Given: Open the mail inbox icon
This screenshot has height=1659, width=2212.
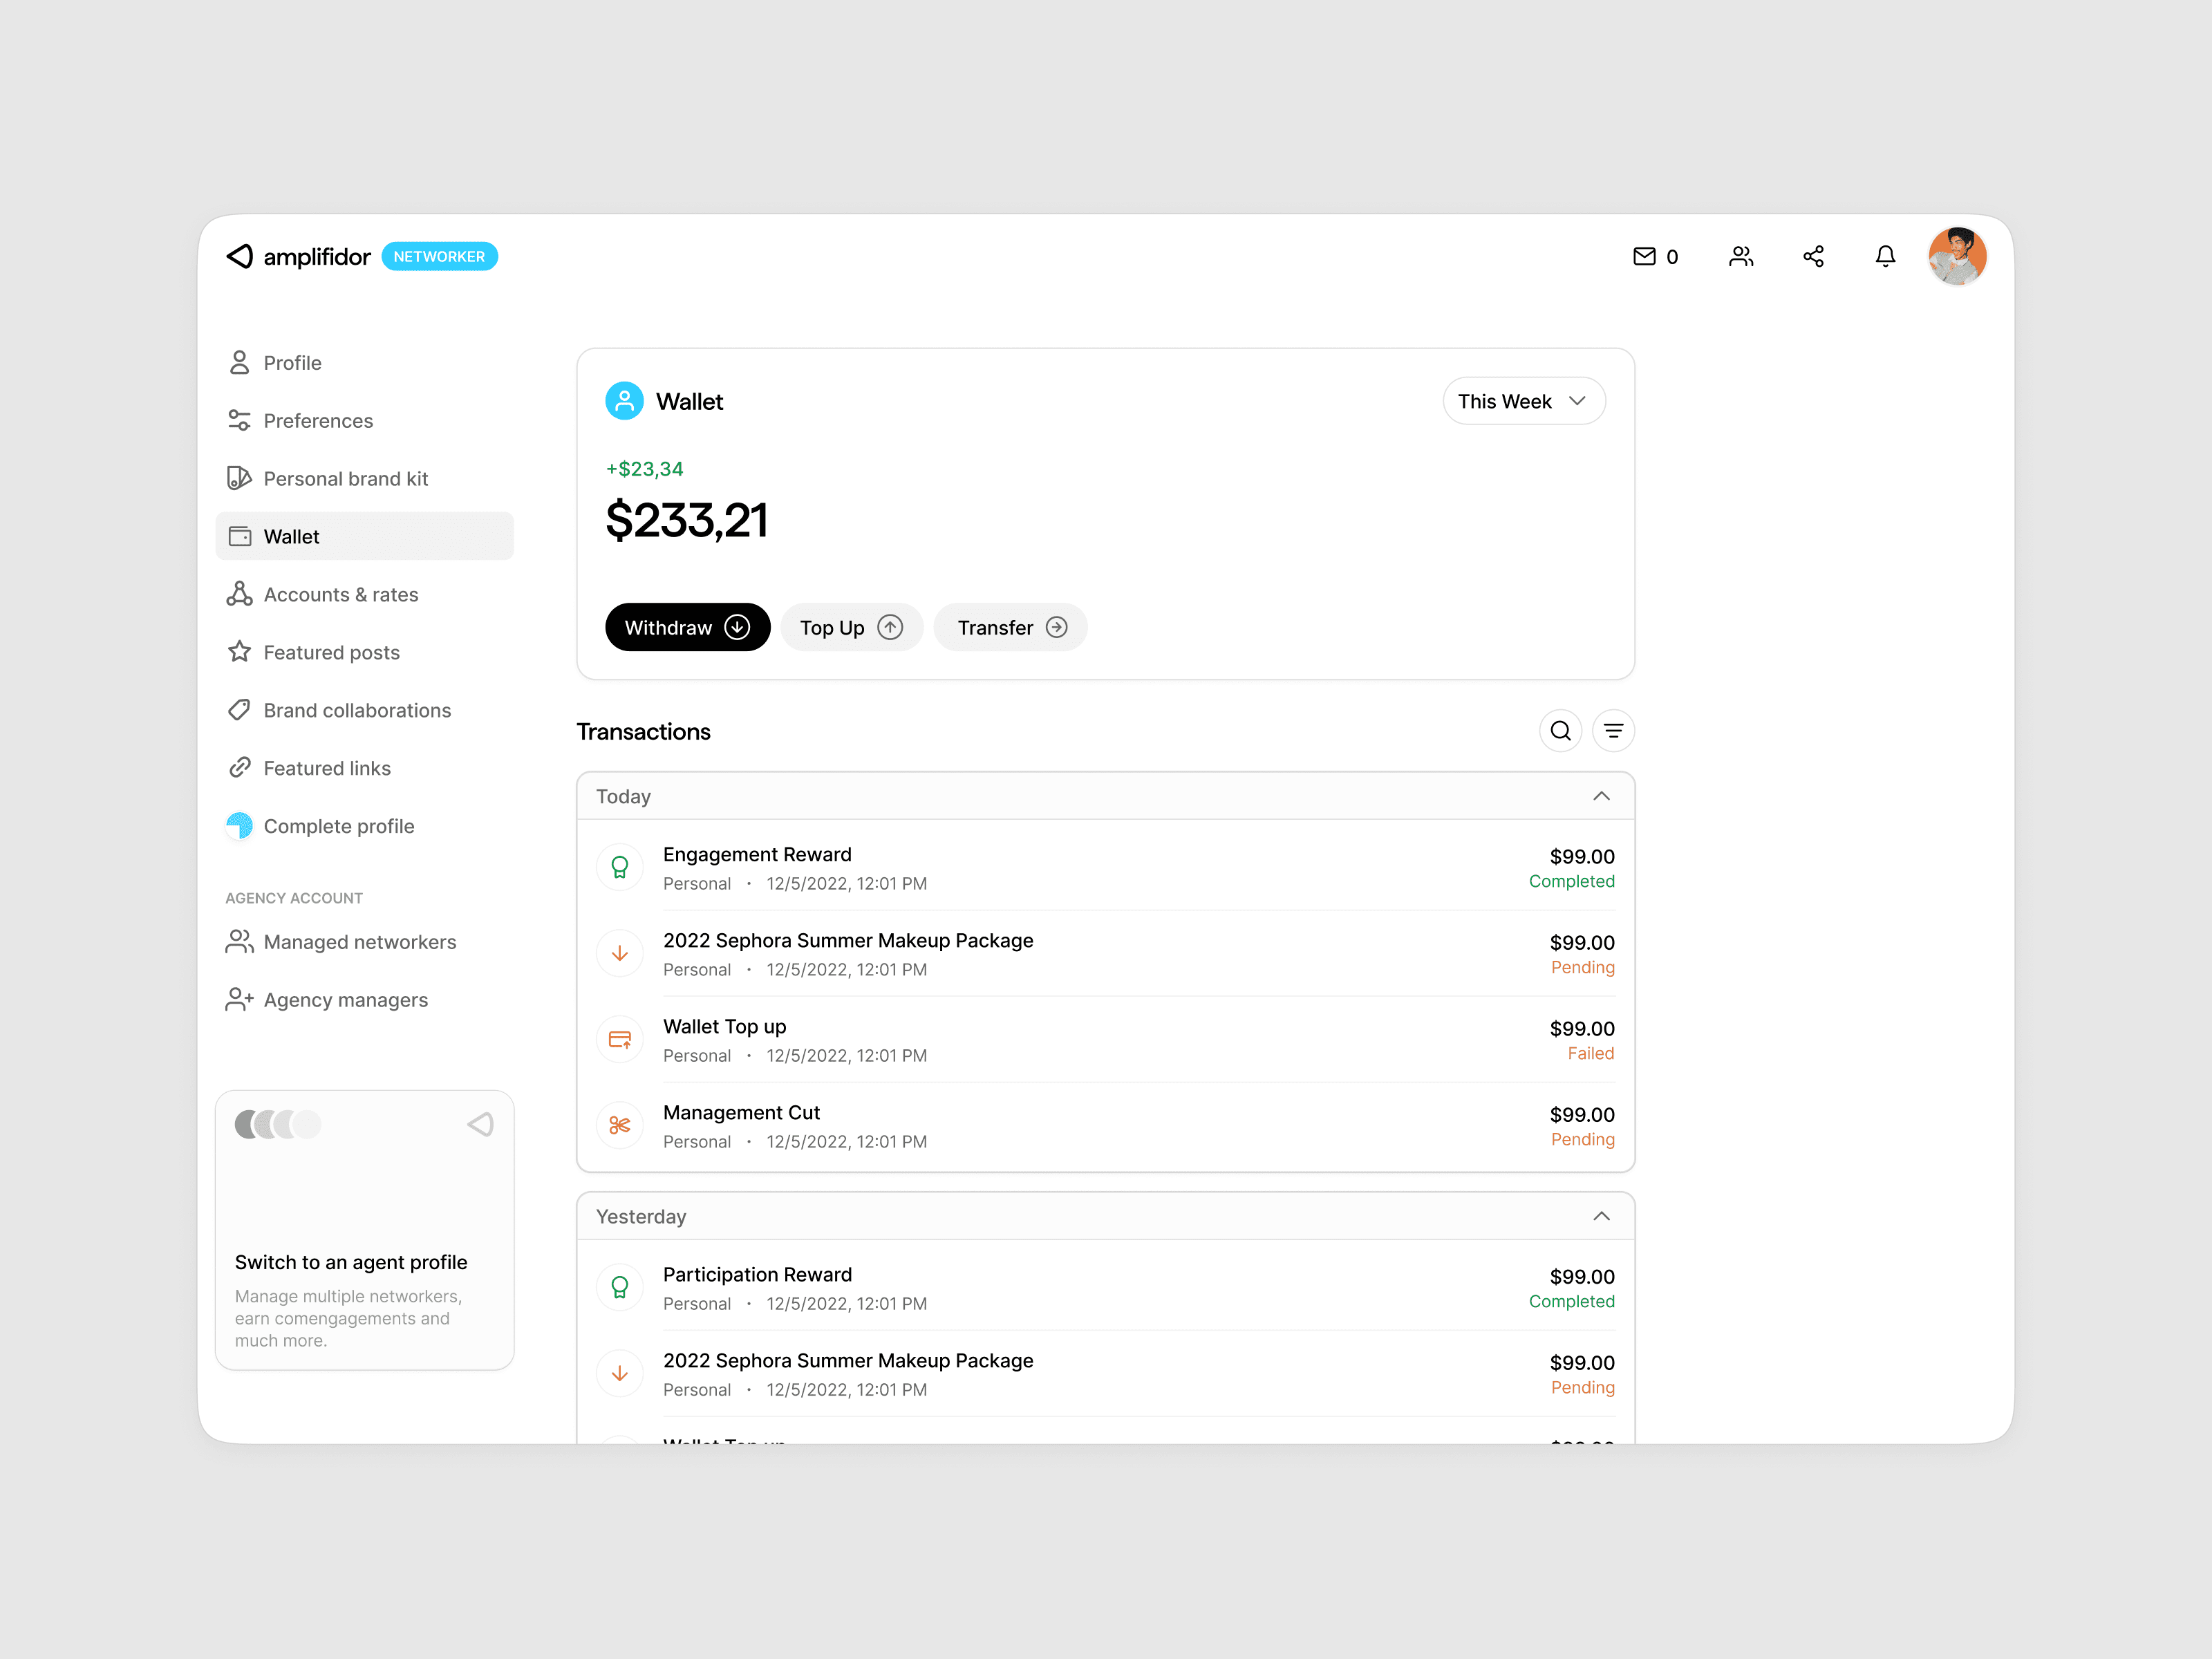Looking at the screenshot, I should (1644, 257).
